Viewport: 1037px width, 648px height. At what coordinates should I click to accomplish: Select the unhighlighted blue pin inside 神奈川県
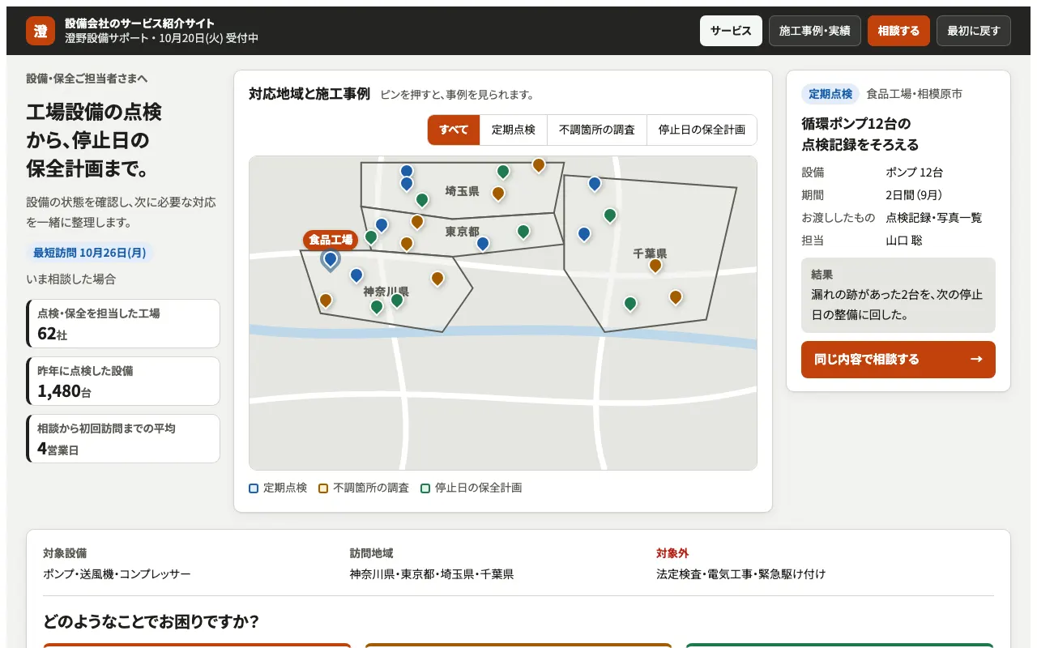[x=356, y=276]
